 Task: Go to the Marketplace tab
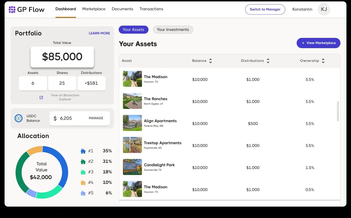94,9
